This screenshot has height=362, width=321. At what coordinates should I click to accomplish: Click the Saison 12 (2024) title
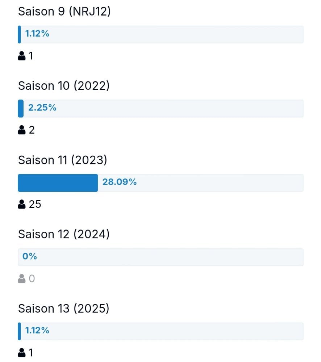pos(64,234)
